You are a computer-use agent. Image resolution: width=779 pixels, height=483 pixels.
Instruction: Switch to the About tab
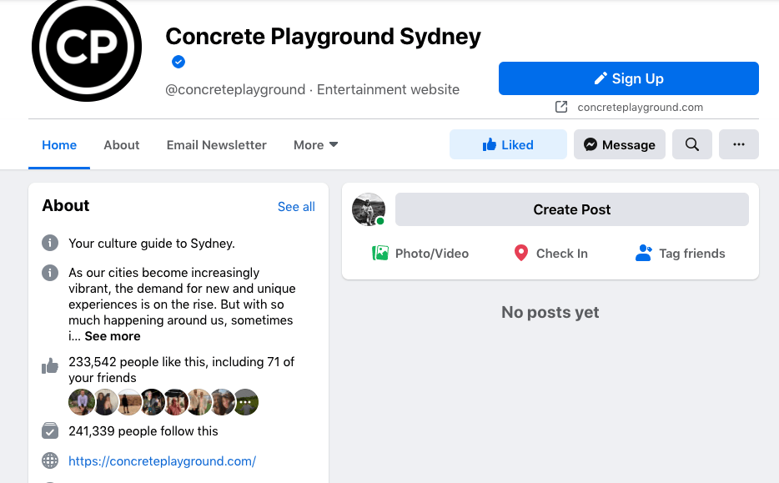(x=122, y=144)
